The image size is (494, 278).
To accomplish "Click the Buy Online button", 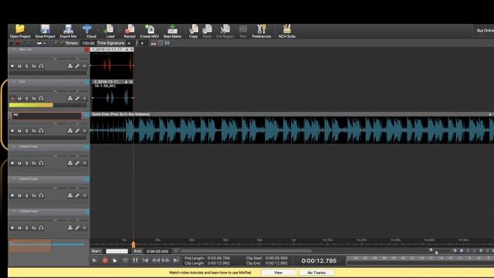I will point(485,31).
